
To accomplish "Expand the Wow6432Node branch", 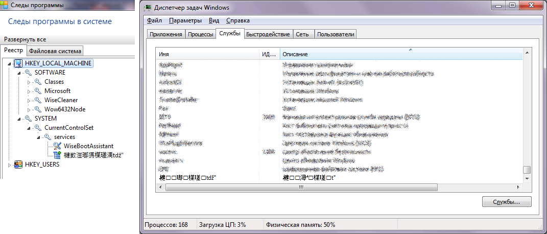I will (29, 109).
